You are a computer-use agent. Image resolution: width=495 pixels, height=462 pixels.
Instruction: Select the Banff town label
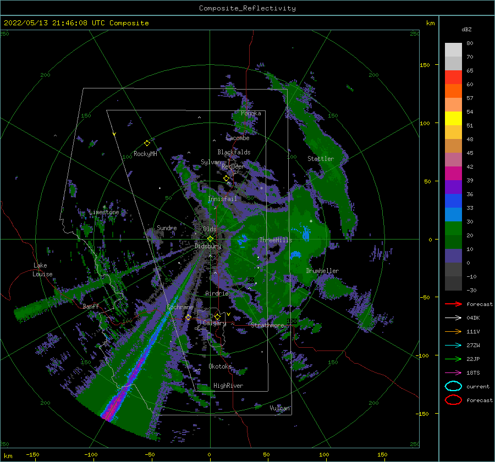(x=91, y=306)
